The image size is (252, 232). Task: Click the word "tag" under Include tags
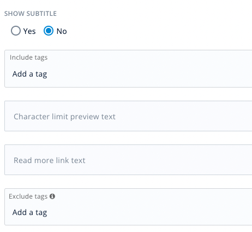41,74
